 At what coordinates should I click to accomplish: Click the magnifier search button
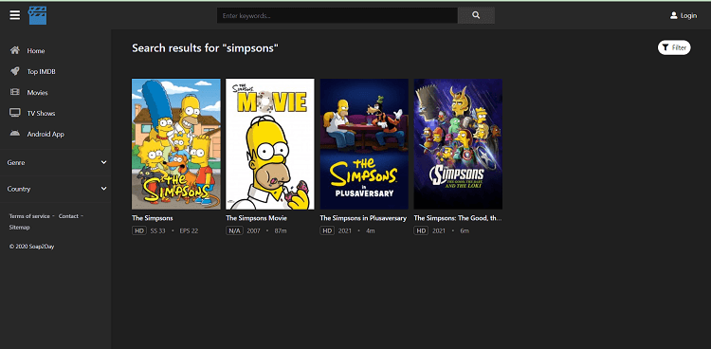(x=476, y=15)
